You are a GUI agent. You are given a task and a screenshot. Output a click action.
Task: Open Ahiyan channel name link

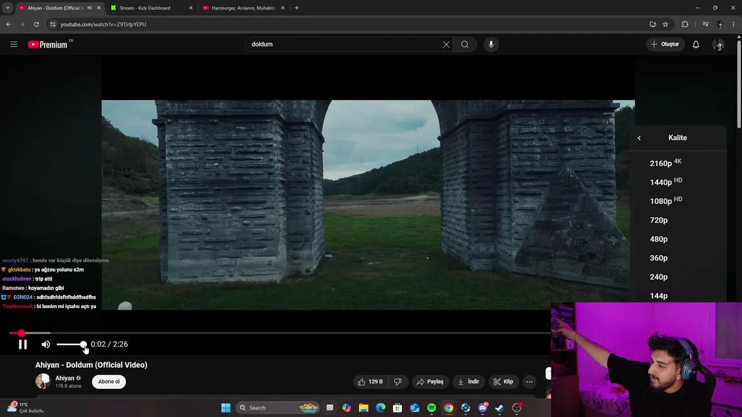click(65, 378)
